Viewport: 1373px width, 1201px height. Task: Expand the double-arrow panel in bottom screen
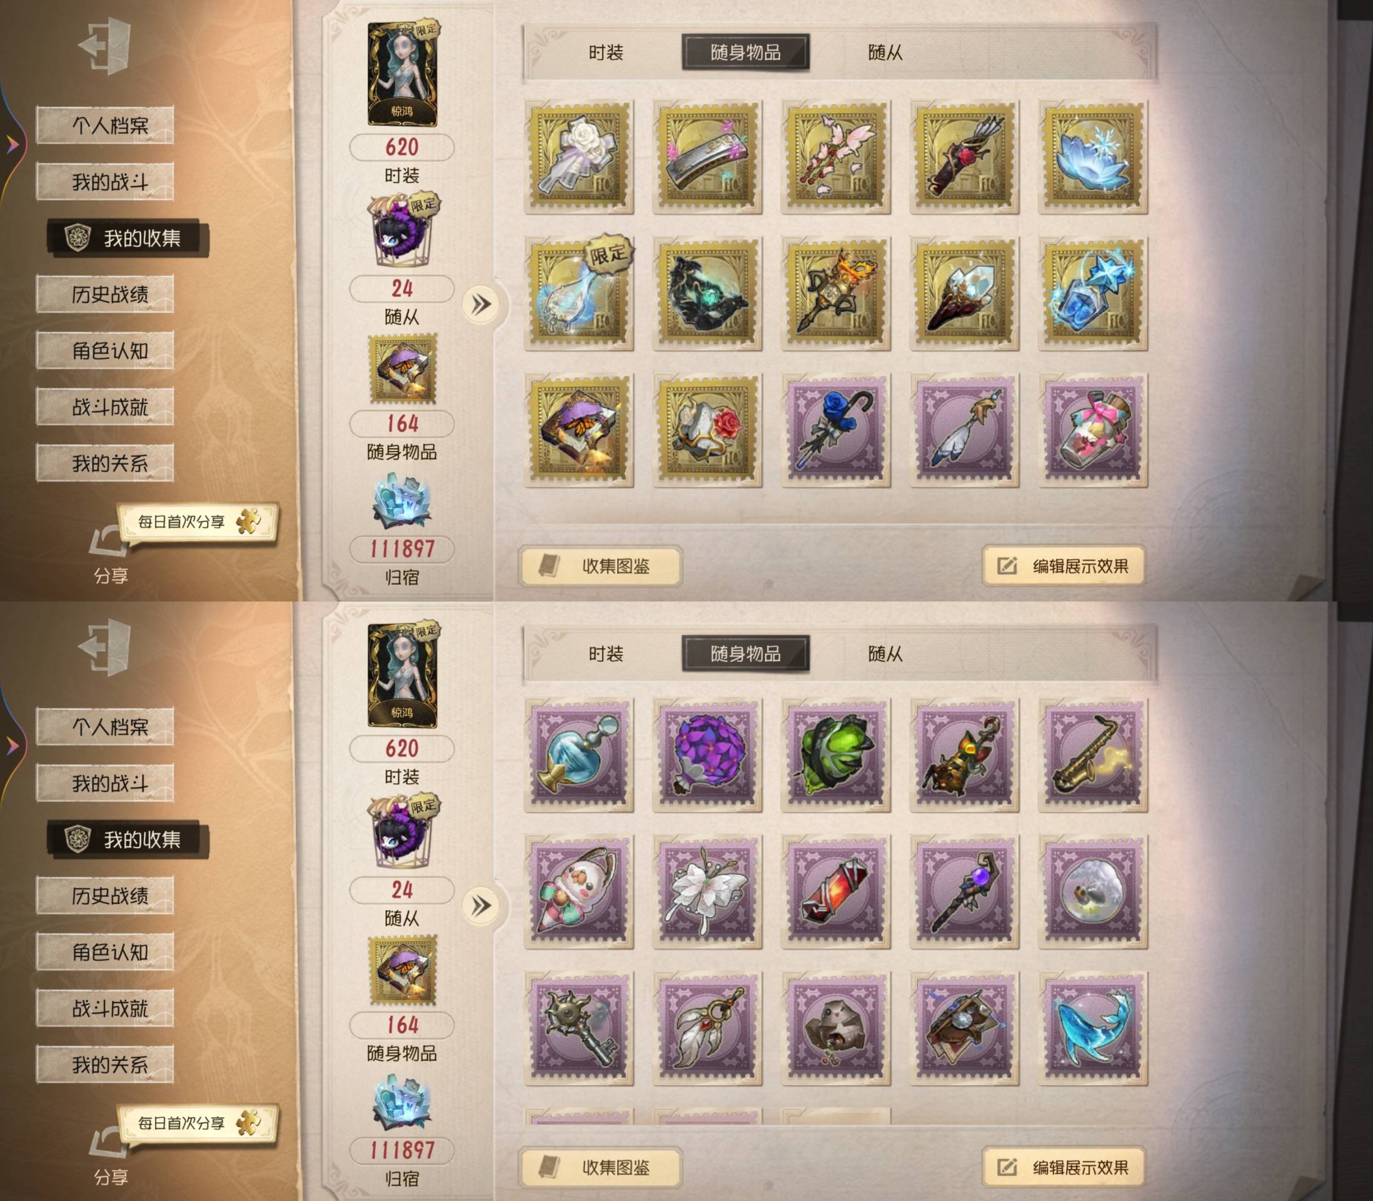[481, 906]
